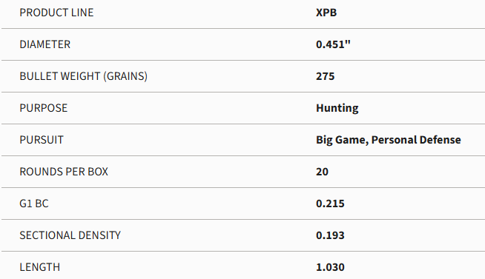Select the 275 bullet weight value
The height and width of the screenshot is (279, 485).
(325, 76)
